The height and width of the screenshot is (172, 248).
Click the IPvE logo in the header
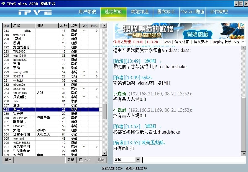[35, 12]
